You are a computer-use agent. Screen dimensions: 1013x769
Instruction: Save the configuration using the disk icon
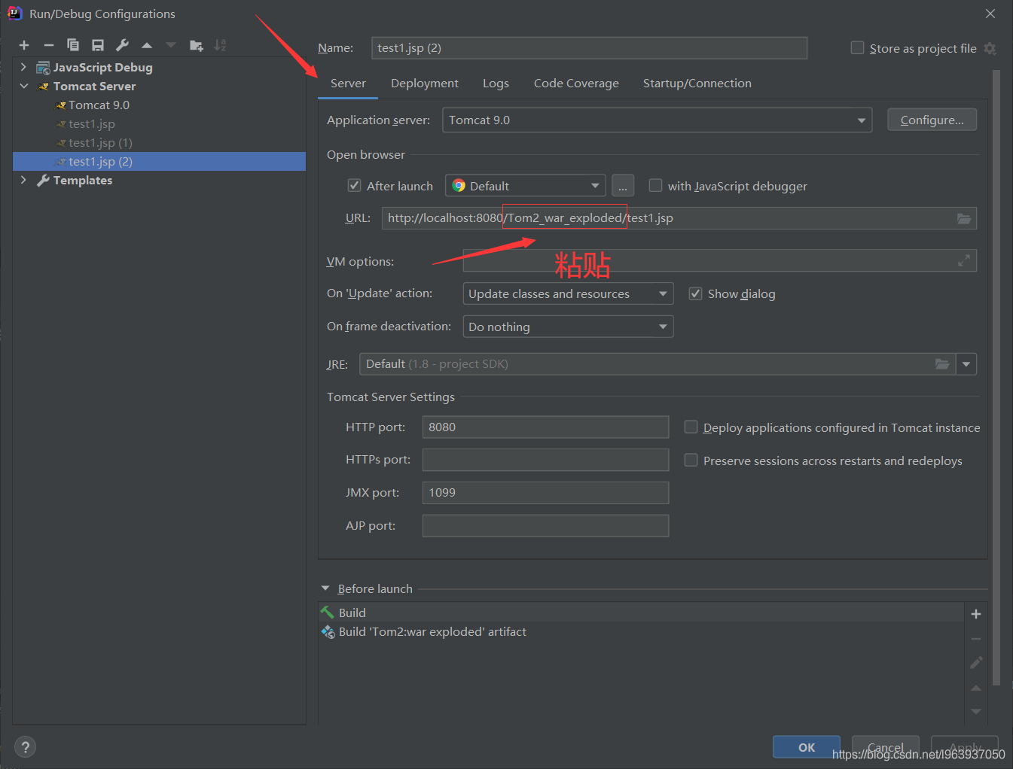(98, 46)
